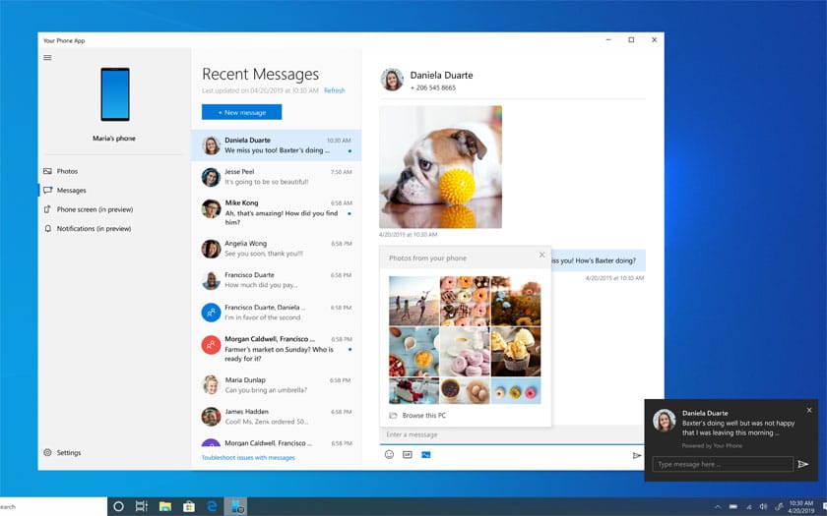Open Jesse Peel's conversation
Viewport: 827px width, 516px height.
pyautogui.click(x=277, y=177)
